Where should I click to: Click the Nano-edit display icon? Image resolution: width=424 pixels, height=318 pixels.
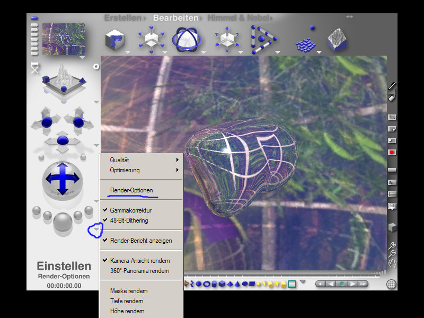pos(392,140)
